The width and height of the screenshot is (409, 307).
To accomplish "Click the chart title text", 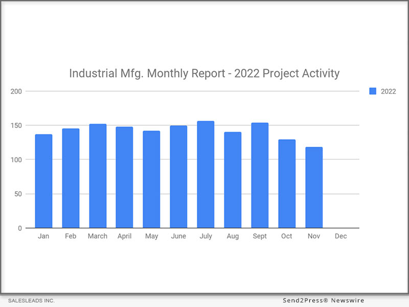I will [204, 73].
